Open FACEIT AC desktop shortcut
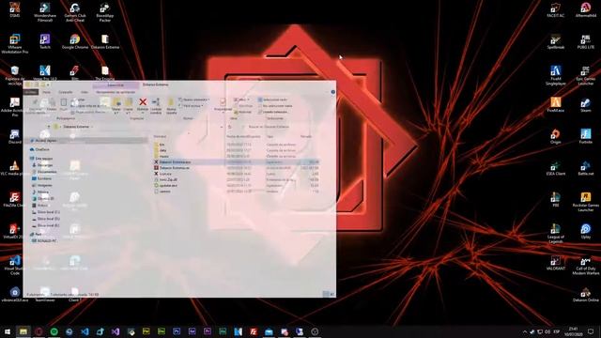 (x=555, y=10)
